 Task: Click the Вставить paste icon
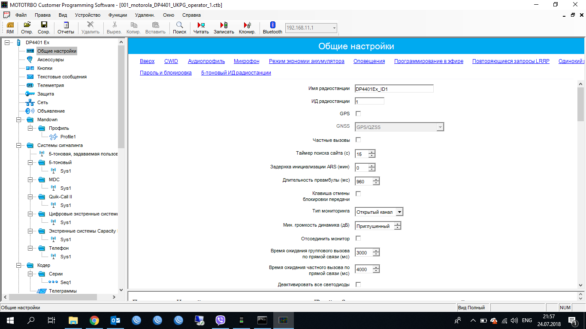(x=155, y=28)
